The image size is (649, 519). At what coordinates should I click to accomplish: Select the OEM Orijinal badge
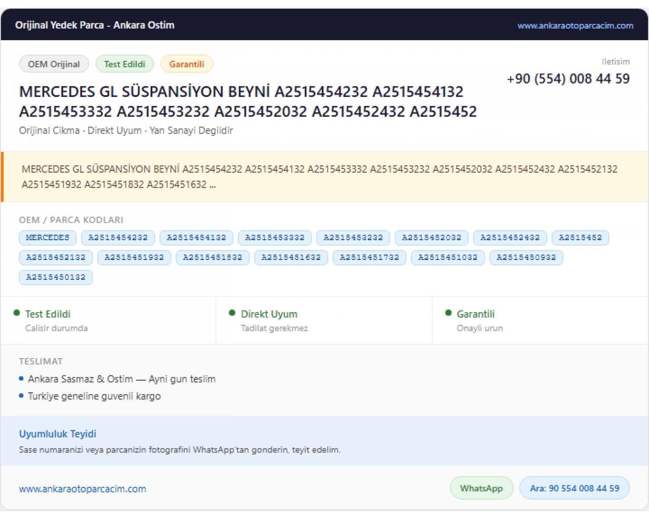54,64
